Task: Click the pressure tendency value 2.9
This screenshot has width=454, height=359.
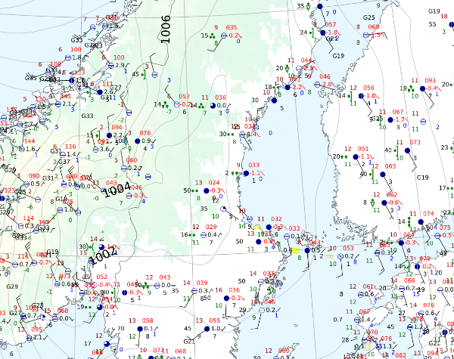Action: click(x=120, y=66)
